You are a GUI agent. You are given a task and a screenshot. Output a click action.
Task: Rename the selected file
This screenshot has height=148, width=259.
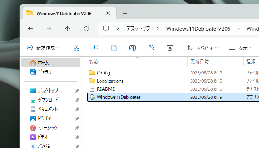click(x=133, y=48)
